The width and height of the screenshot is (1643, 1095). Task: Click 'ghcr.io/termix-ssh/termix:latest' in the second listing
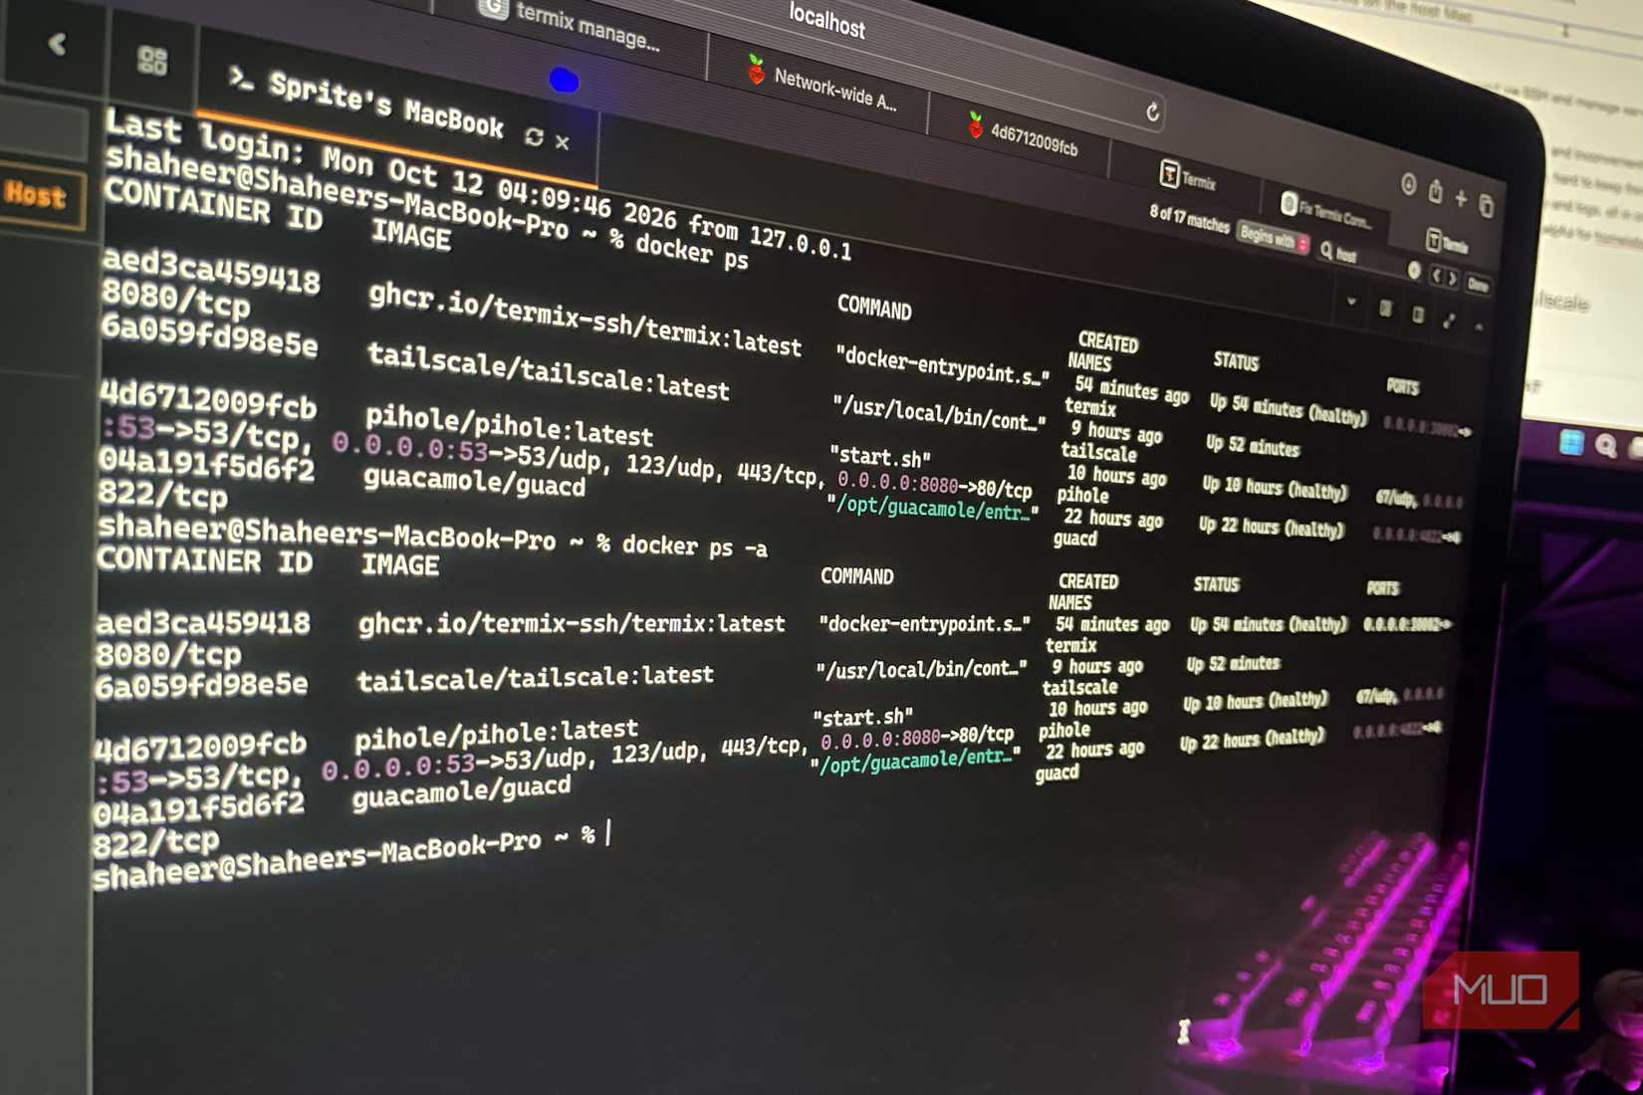(572, 624)
